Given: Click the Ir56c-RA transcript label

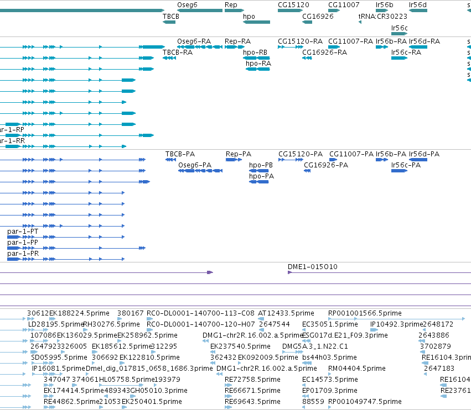Looking at the screenshot, I should click(406, 52).
